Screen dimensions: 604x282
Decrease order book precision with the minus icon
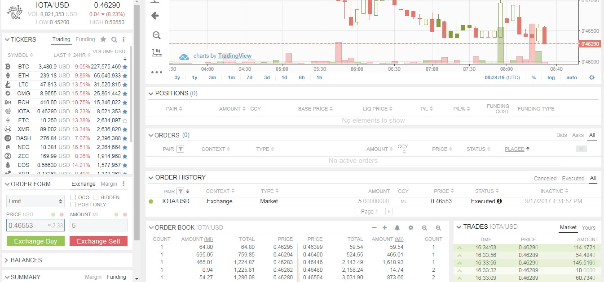coord(374,227)
